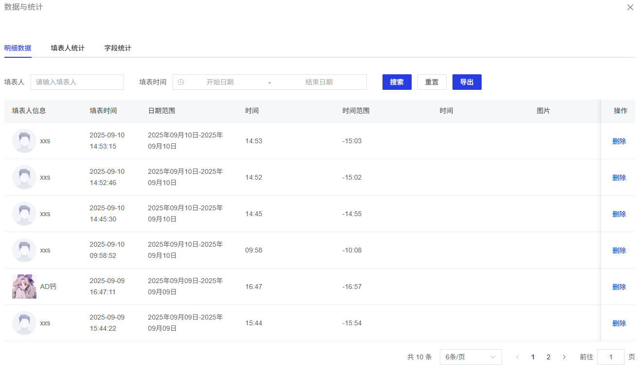
Task: Delete the AD钙 entry
Action: (x=619, y=287)
